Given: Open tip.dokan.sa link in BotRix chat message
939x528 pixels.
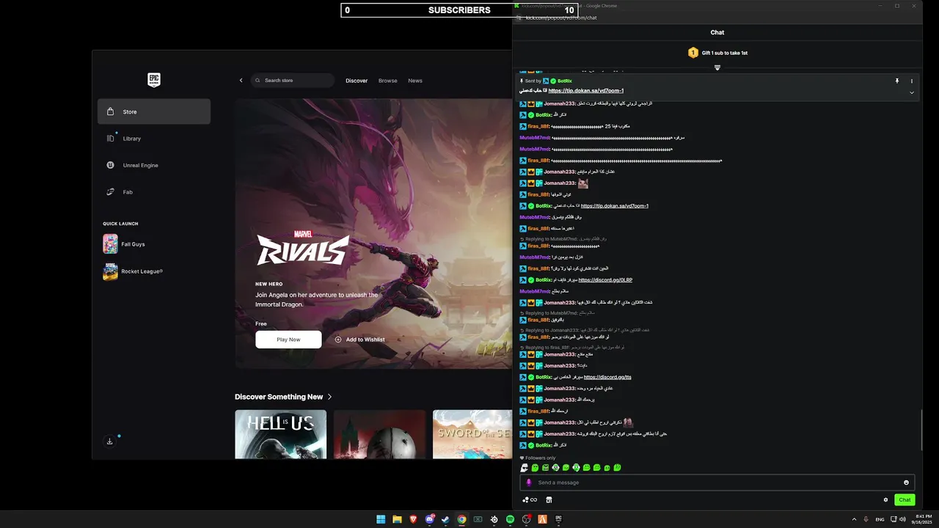Looking at the screenshot, I should coord(615,206).
